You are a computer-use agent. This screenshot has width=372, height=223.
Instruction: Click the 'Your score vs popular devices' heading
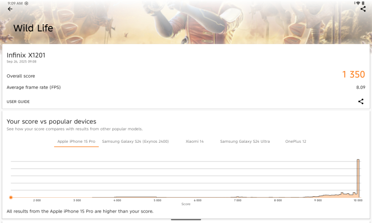52,121
